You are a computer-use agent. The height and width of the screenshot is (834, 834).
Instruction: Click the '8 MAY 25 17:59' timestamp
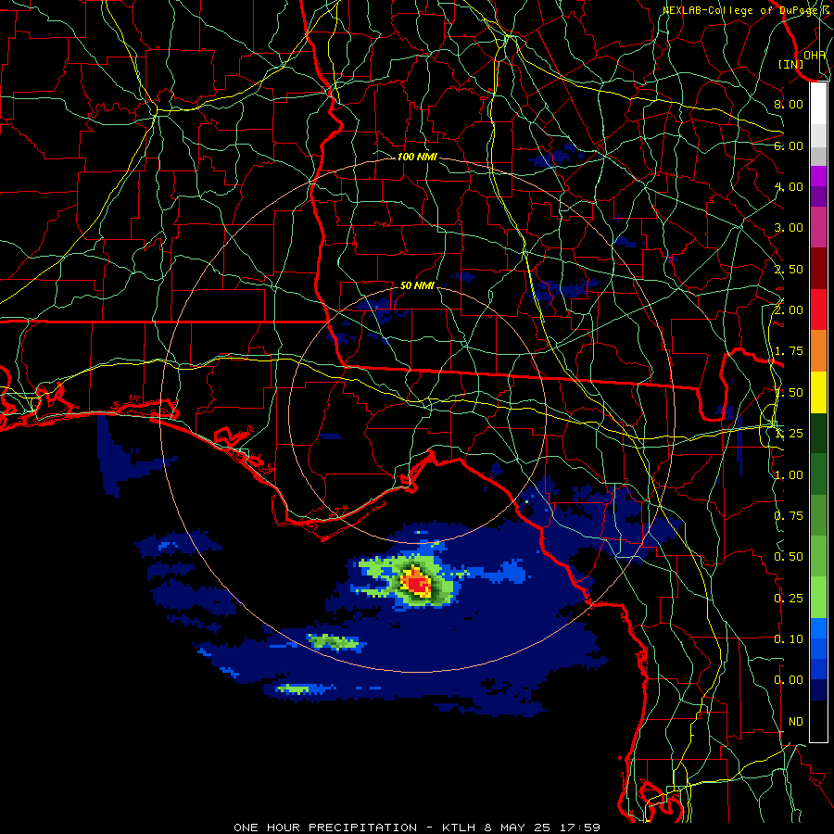pos(542,828)
